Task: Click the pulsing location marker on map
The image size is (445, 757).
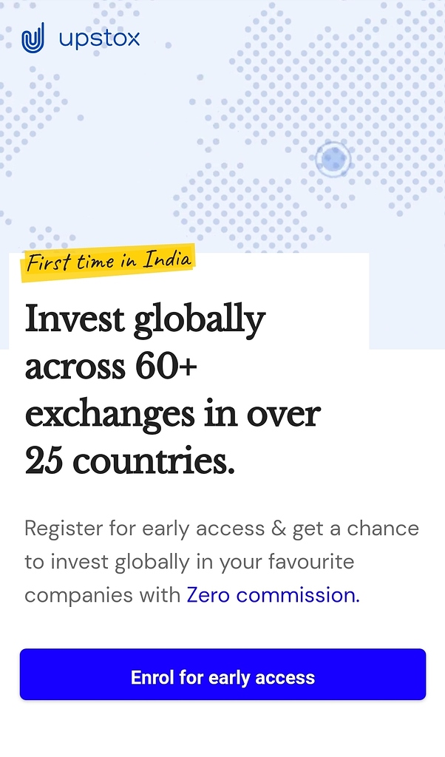Action: tap(333, 159)
